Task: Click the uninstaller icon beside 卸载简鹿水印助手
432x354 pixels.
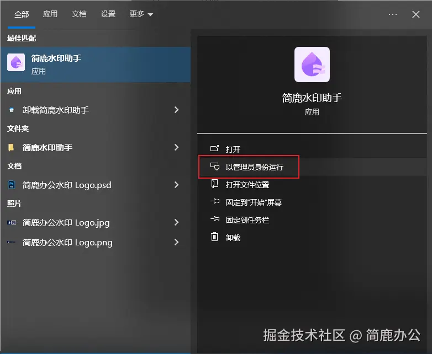Action: point(12,110)
